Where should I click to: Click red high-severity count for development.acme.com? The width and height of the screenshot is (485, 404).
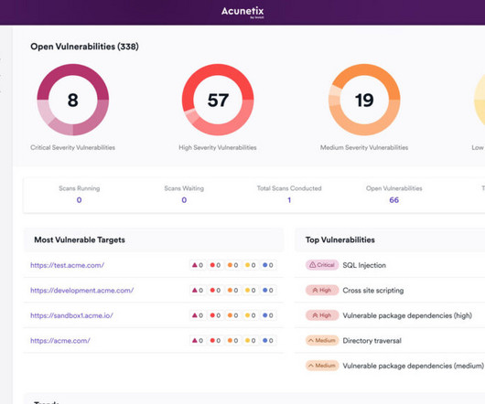(215, 291)
